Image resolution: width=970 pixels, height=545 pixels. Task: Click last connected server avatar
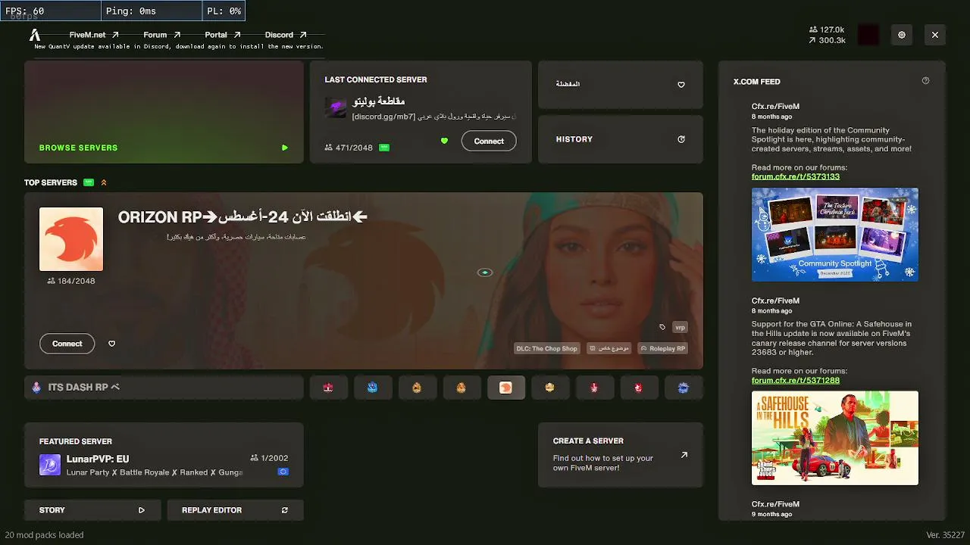(336, 107)
